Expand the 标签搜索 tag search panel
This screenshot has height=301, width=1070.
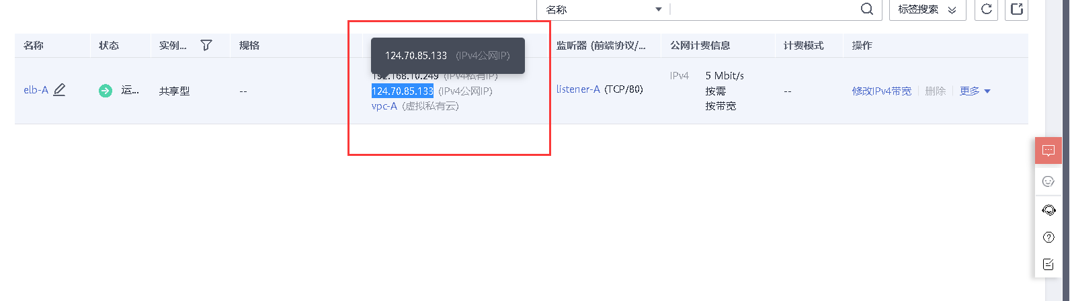[x=927, y=9]
